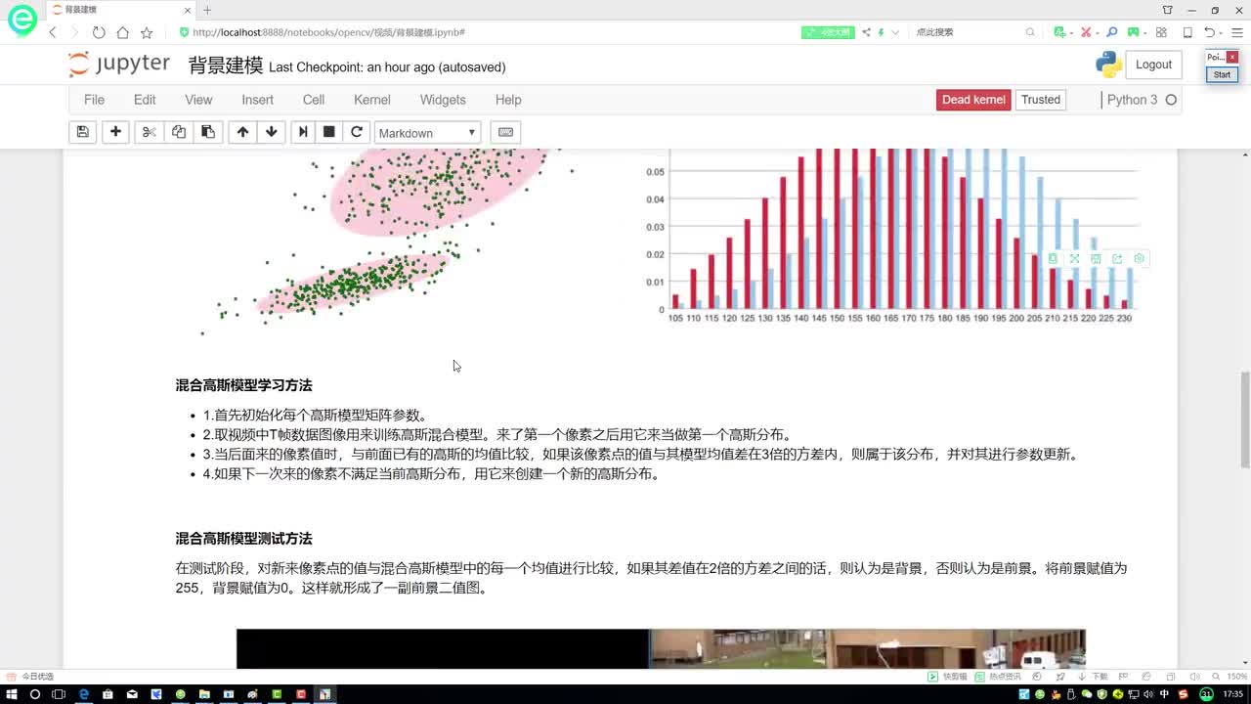Open the Edit menu
1251x704 pixels.
[x=145, y=100]
